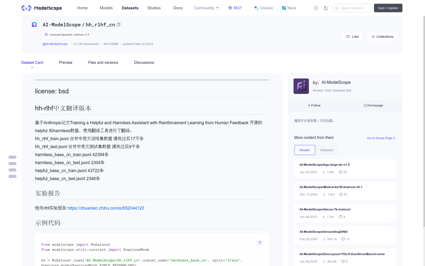Open the Files and versions tab
The image size is (425, 266).
coord(103,63)
